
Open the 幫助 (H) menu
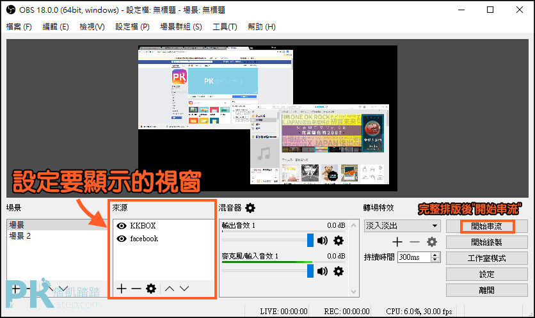[x=262, y=27]
